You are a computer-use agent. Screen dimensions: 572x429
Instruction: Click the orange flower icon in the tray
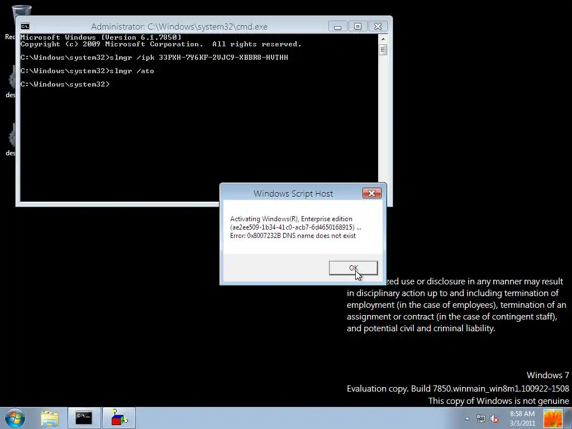click(552, 418)
